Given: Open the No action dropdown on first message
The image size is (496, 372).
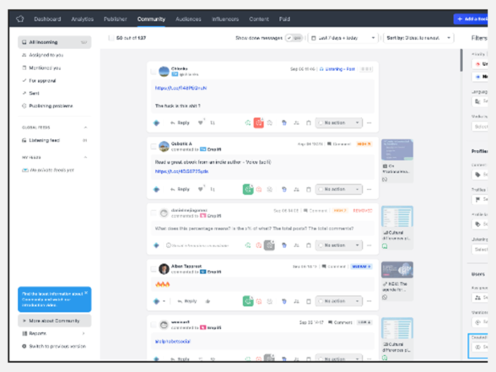Looking at the screenshot, I should (x=339, y=123).
